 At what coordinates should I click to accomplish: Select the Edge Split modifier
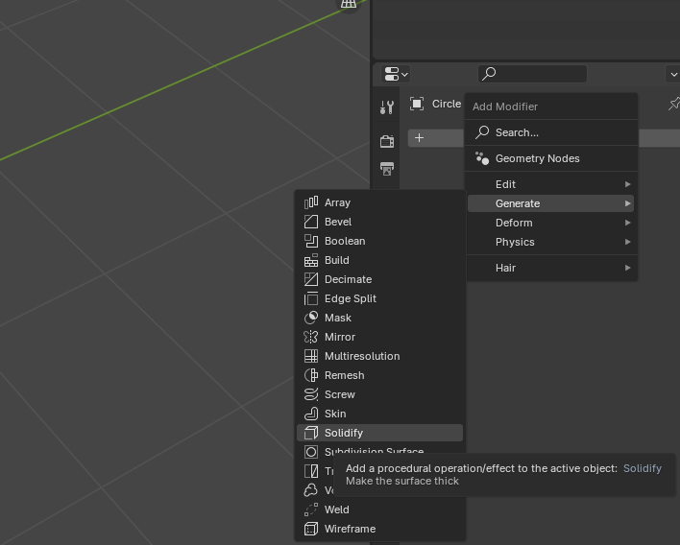pyautogui.click(x=380, y=298)
